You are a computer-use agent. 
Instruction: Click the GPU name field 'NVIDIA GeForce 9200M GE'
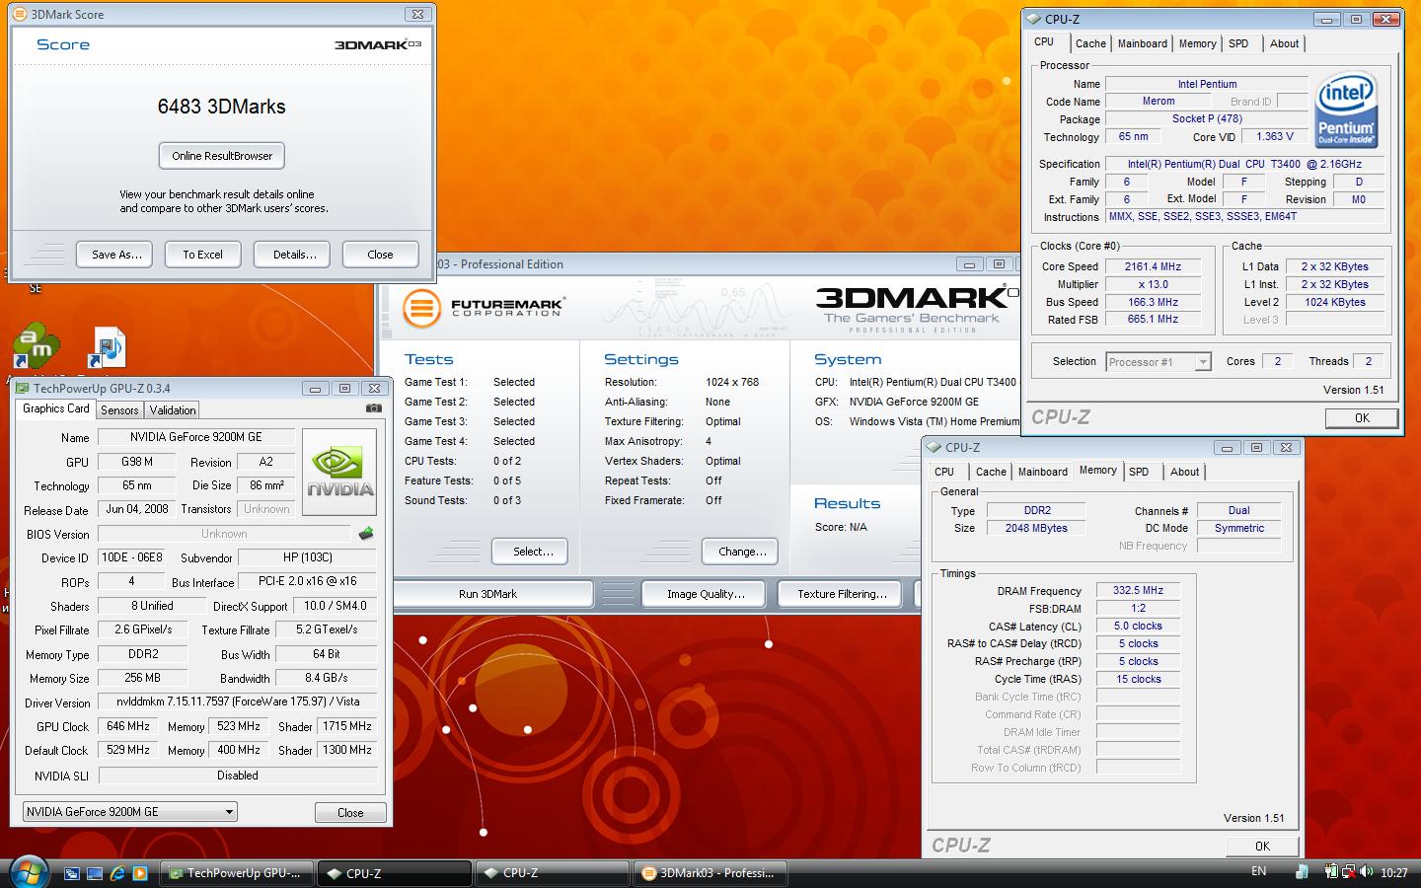195,437
